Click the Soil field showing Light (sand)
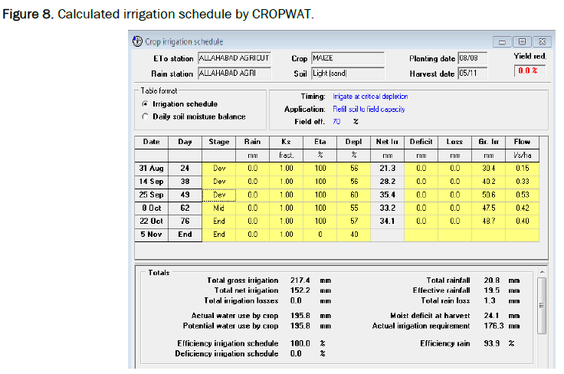 coord(347,74)
